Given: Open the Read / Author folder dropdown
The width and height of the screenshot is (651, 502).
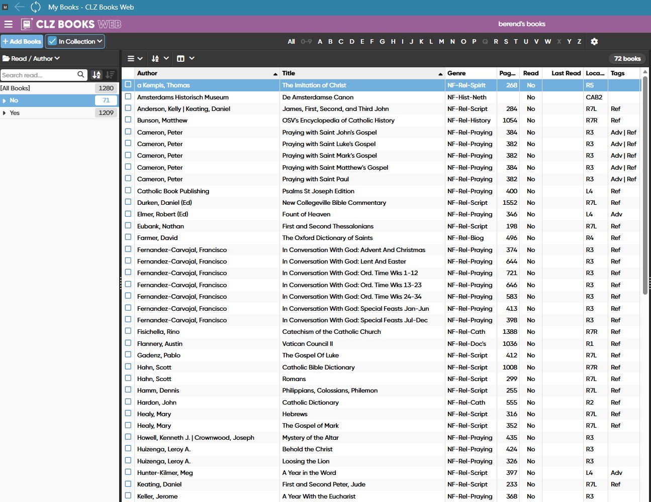Looking at the screenshot, I should click(31, 59).
